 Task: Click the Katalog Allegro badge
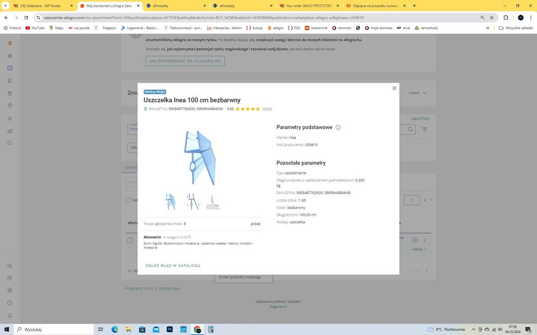(x=155, y=92)
